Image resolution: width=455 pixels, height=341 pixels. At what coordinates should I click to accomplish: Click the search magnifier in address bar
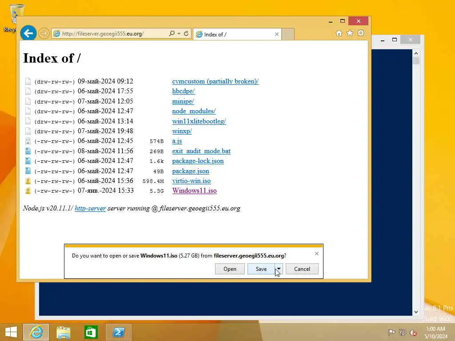pos(172,33)
